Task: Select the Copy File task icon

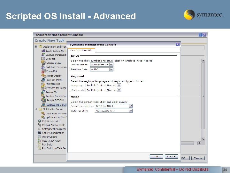Action: [43, 59]
